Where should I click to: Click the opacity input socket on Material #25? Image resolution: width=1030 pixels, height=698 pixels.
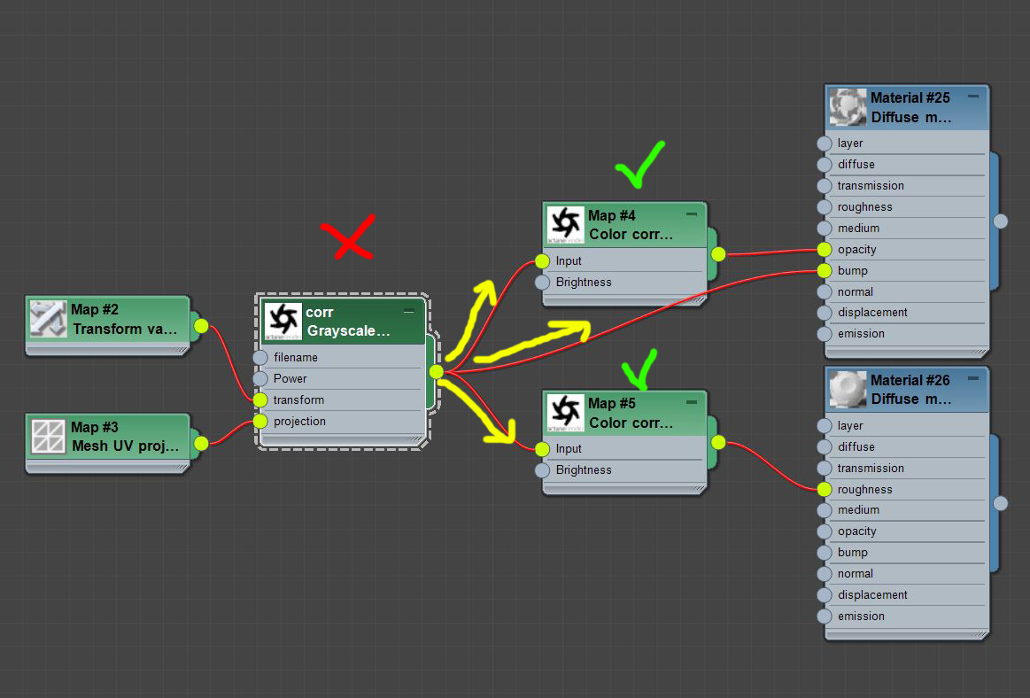click(x=825, y=250)
